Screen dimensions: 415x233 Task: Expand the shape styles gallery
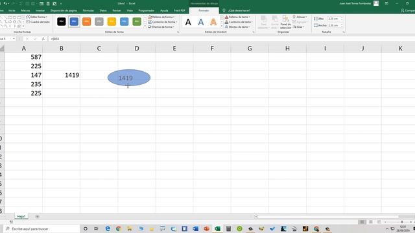[x=145, y=27]
